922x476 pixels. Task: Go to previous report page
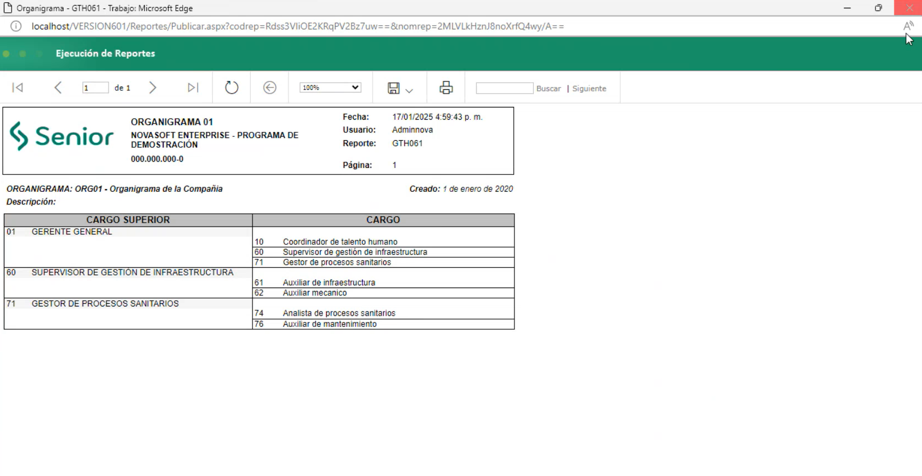(58, 88)
